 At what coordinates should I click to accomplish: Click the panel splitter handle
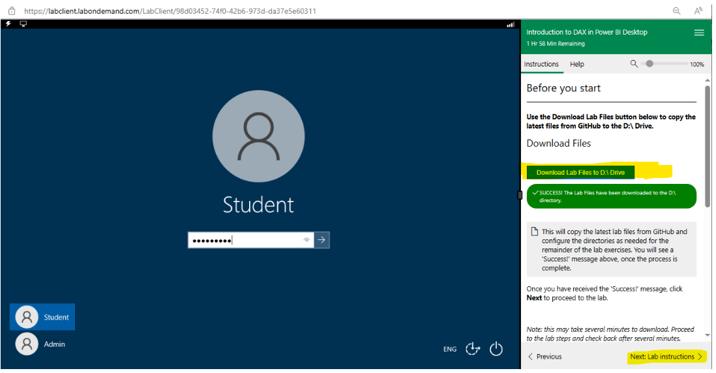pos(520,195)
